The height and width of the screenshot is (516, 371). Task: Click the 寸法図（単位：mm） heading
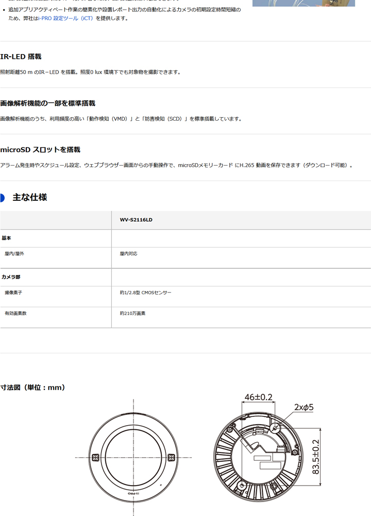pyautogui.click(x=33, y=388)
